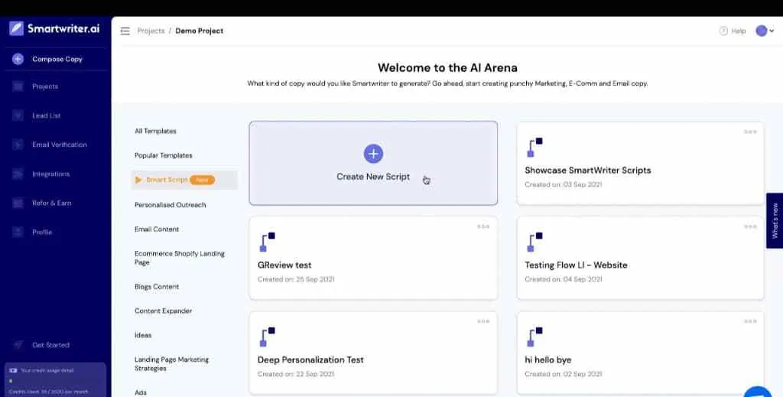This screenshot has height=397, width=783.
Task: Open three-dot menu on Testing Flow LI card
Action: pos(750,226)
